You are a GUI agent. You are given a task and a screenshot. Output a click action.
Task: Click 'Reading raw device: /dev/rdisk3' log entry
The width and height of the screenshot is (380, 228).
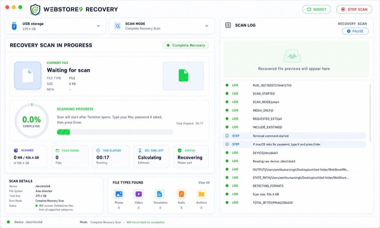coord(274,161)
